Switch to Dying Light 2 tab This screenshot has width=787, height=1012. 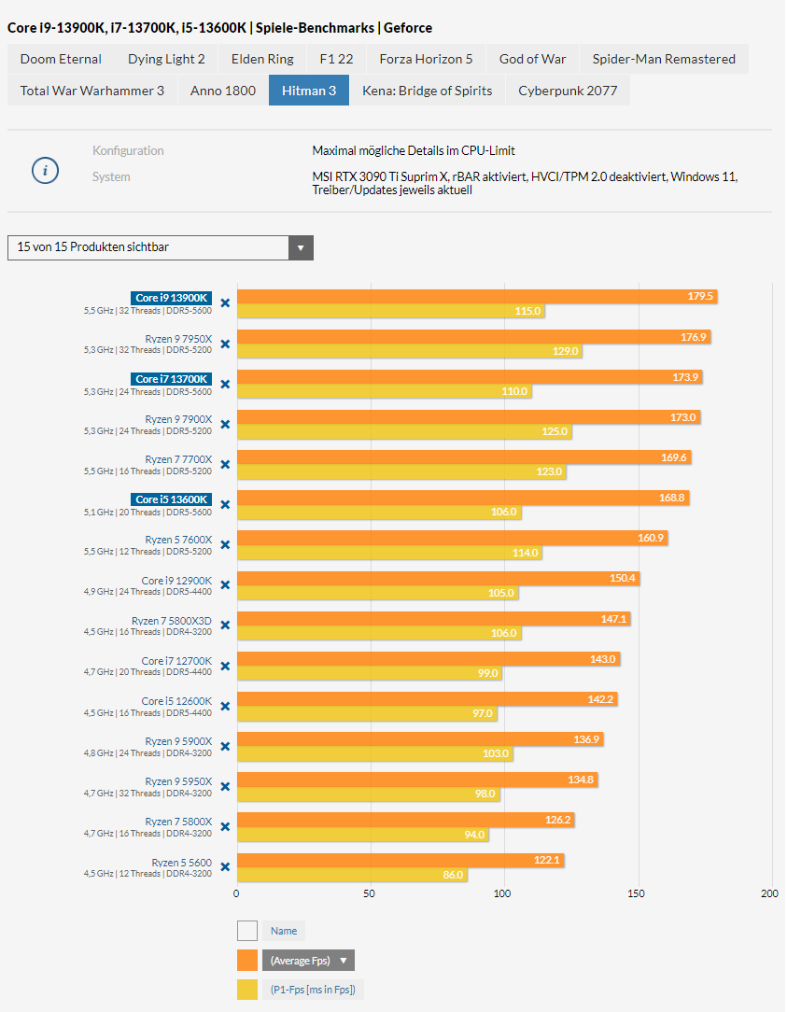[x=166, y=59]
